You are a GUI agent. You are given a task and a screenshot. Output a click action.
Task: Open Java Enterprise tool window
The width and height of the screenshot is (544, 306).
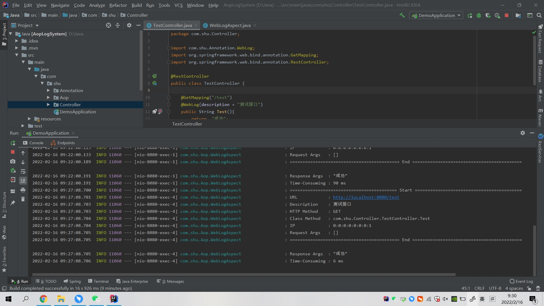(132, 281)
